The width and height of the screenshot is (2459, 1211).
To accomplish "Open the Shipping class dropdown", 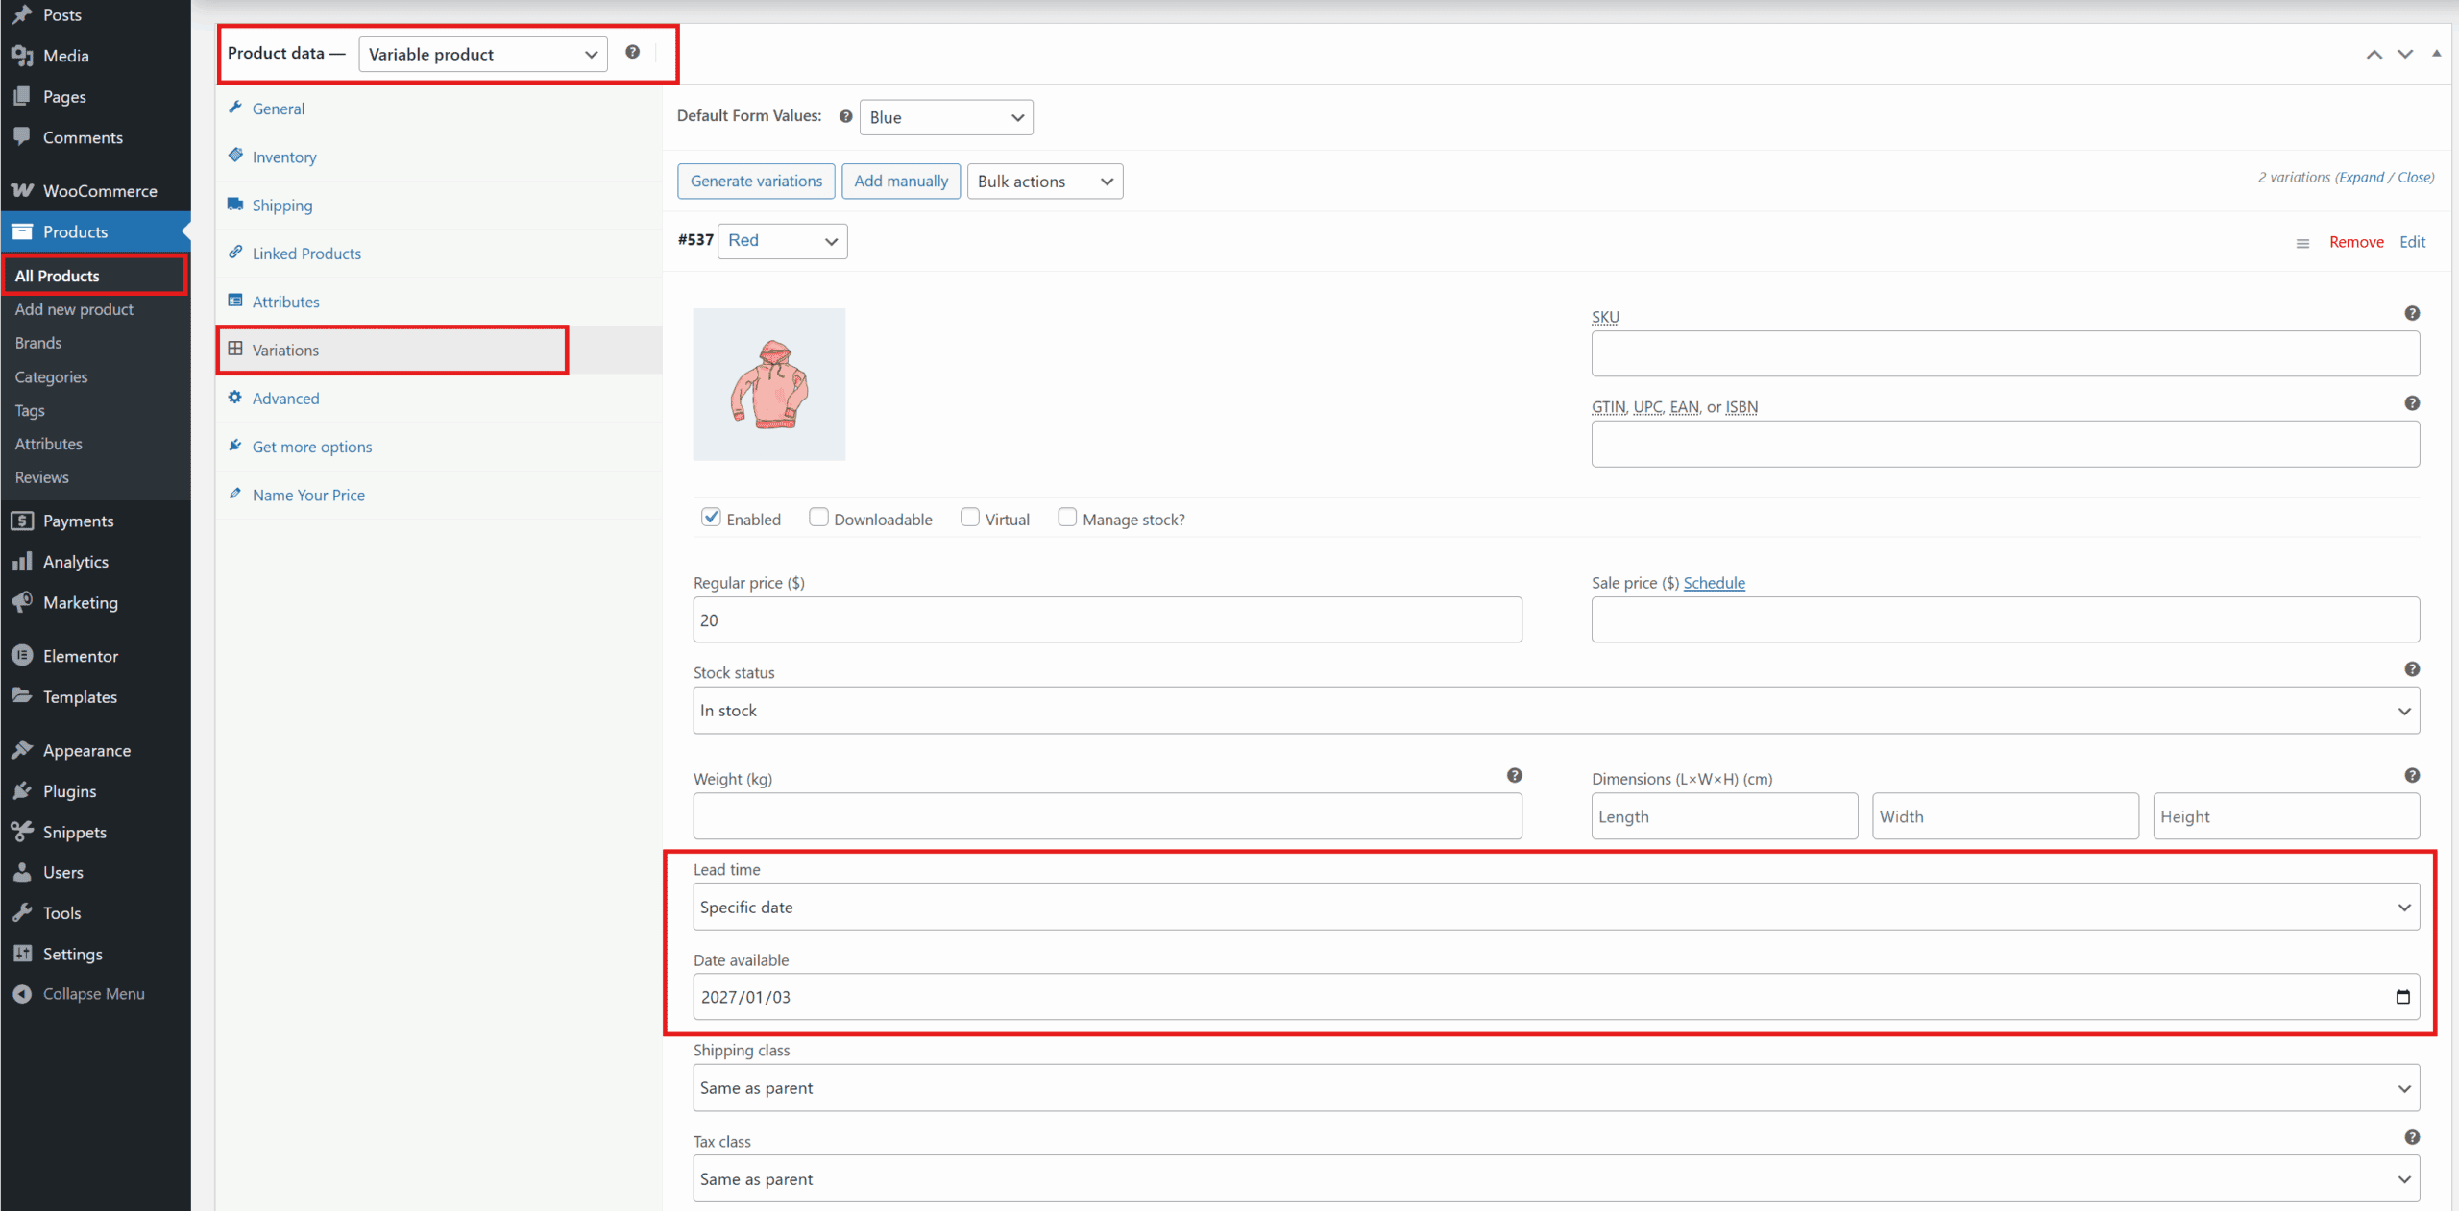I will pyautogui.click(x=1556, y=1088).
